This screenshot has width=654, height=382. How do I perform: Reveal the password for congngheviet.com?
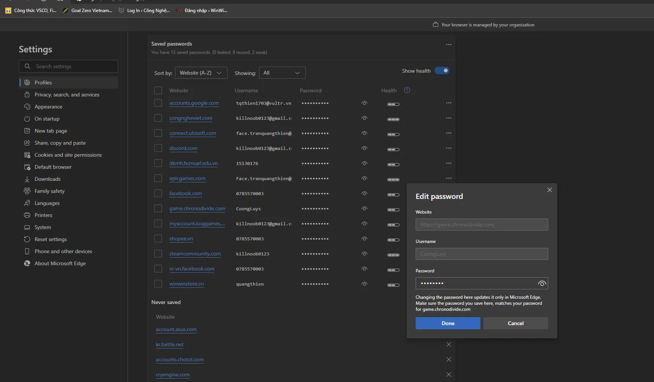pyautogui.click(x=364, y=118)
